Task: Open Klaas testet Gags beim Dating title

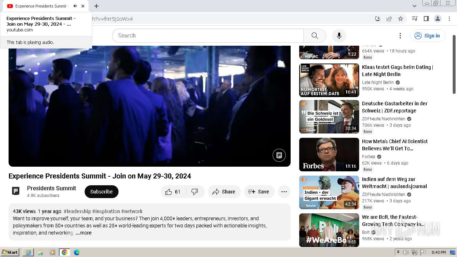Action: (397, 71)
